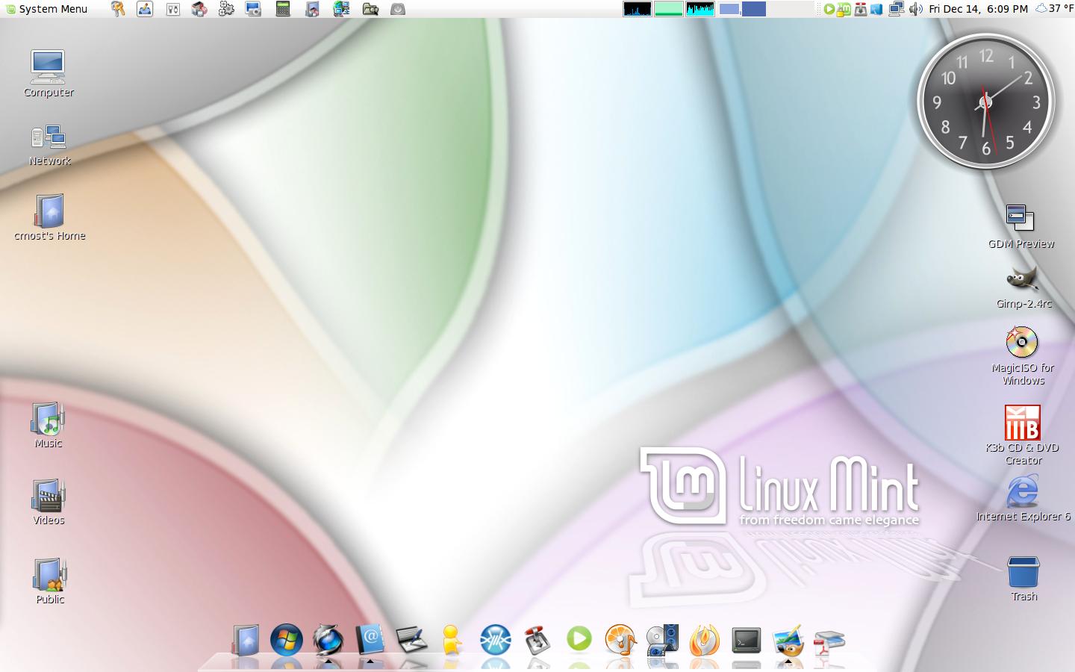Click the keys icon in top panel
The height and width of the screenshot is (672, 1075).
click(x=118, y=9)
